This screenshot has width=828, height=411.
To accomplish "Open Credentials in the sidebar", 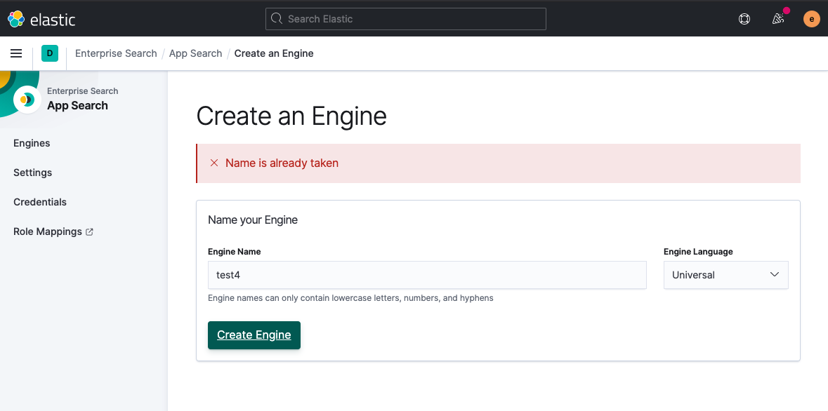I will (x=40, y=202).
